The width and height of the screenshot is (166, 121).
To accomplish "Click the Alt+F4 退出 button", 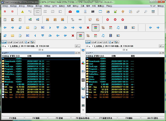I will (x=152, y=118).
